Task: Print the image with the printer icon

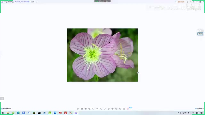Action: click(x=112, y=109)
